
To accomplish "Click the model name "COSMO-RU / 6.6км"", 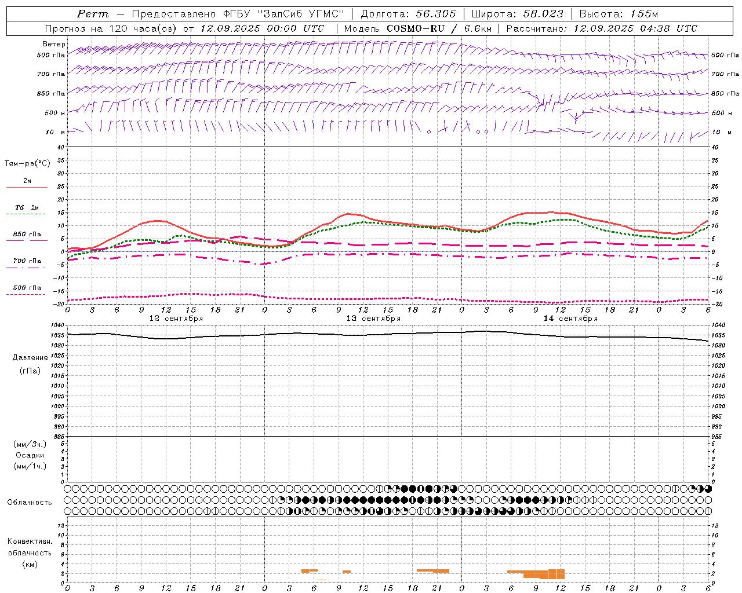I will [x=439, y=28].
